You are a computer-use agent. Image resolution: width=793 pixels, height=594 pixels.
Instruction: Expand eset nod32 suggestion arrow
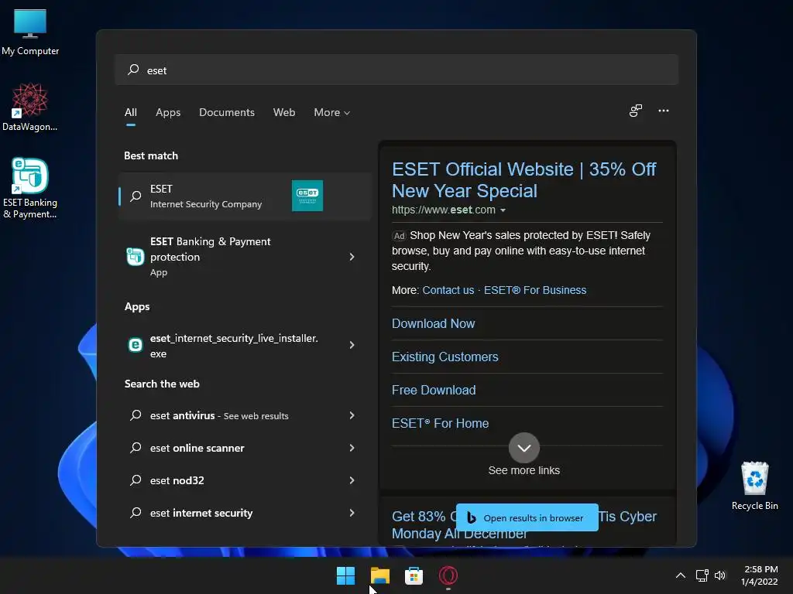point(352,480)
